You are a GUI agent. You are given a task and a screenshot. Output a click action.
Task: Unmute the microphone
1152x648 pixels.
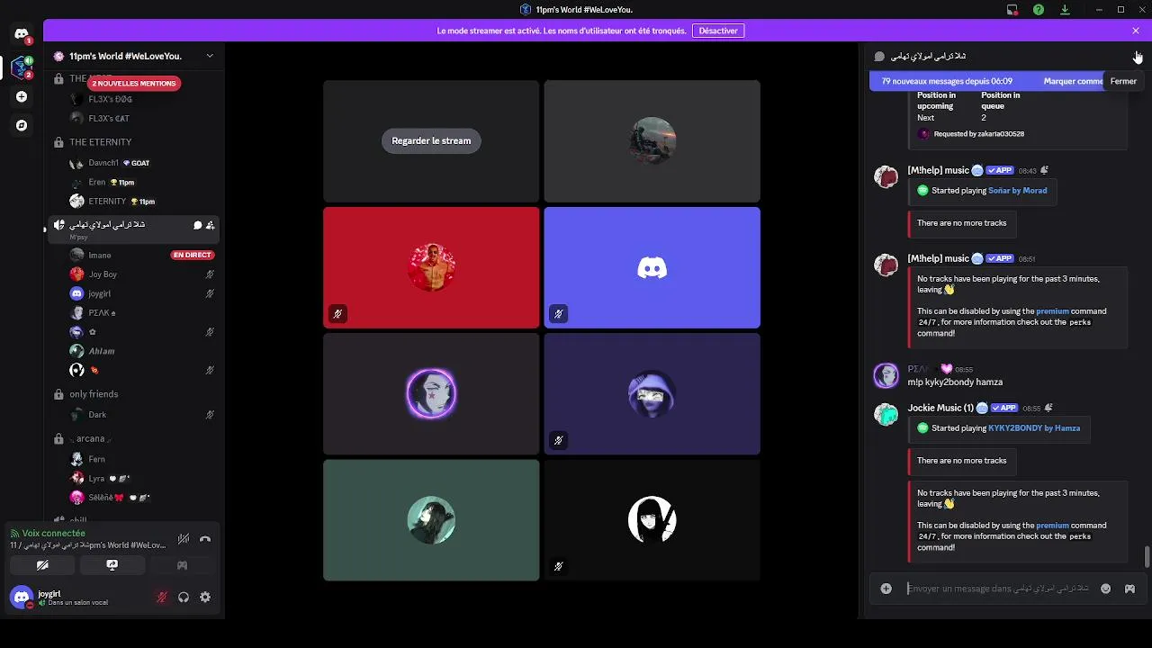162,597
